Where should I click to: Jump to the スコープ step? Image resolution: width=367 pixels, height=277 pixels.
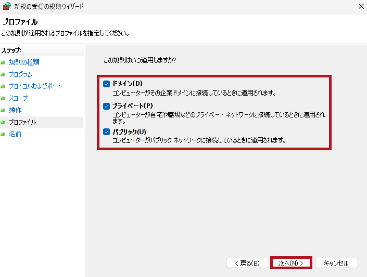click(18, 98)
